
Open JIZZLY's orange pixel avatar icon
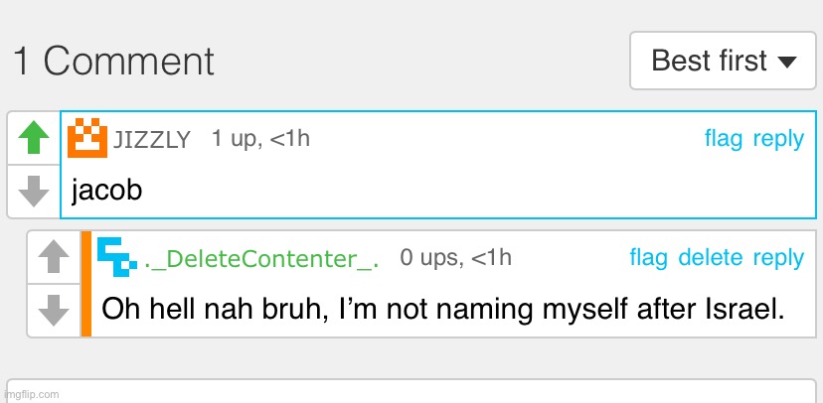coord(87,138)
